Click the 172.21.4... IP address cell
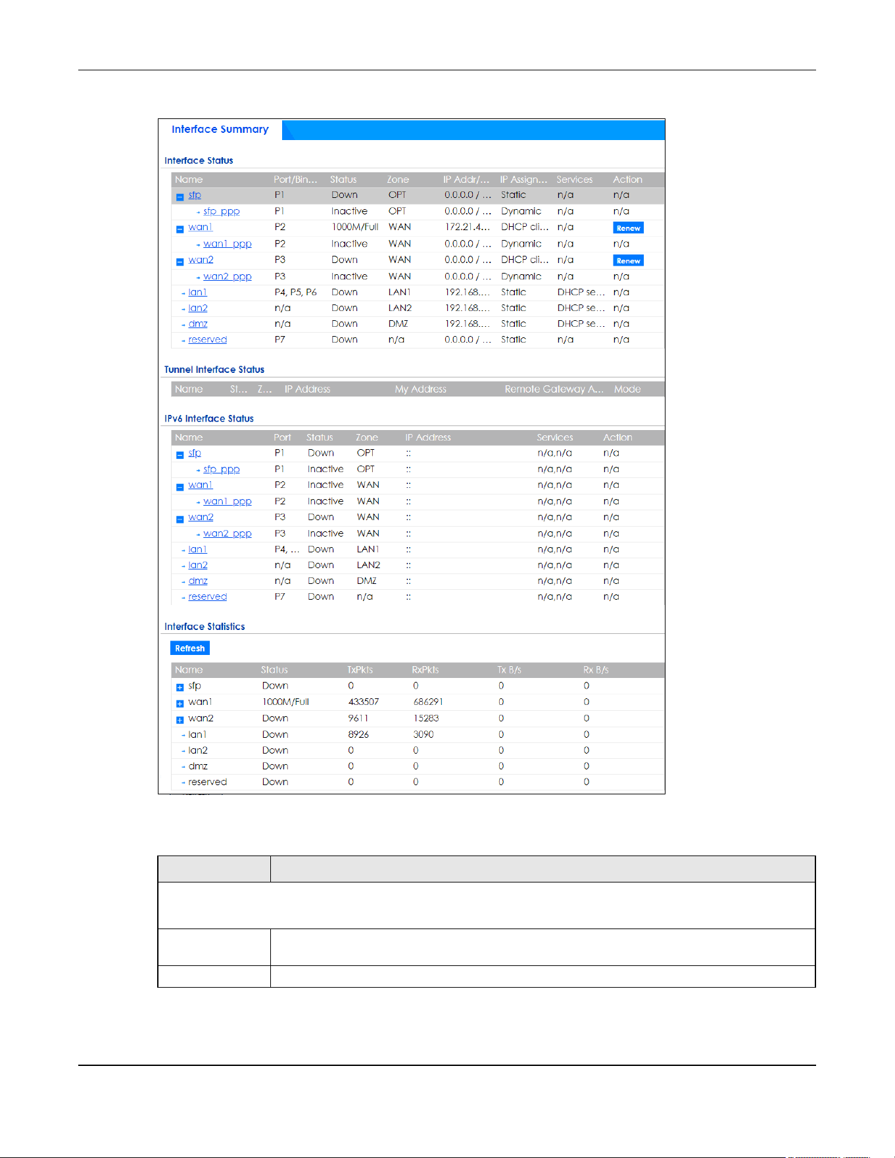The width and height of the screenshot is (895, 1158). (x=468, y=227)
